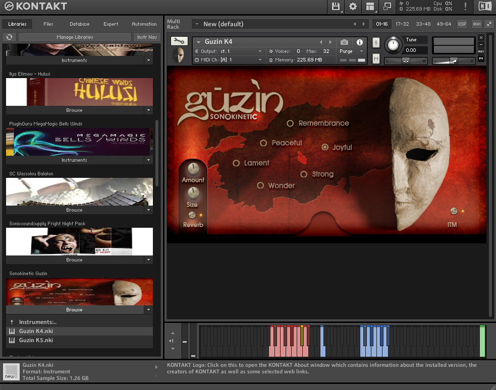
Task: Select rack page 33-48
Action: click(x=423, y=24)
